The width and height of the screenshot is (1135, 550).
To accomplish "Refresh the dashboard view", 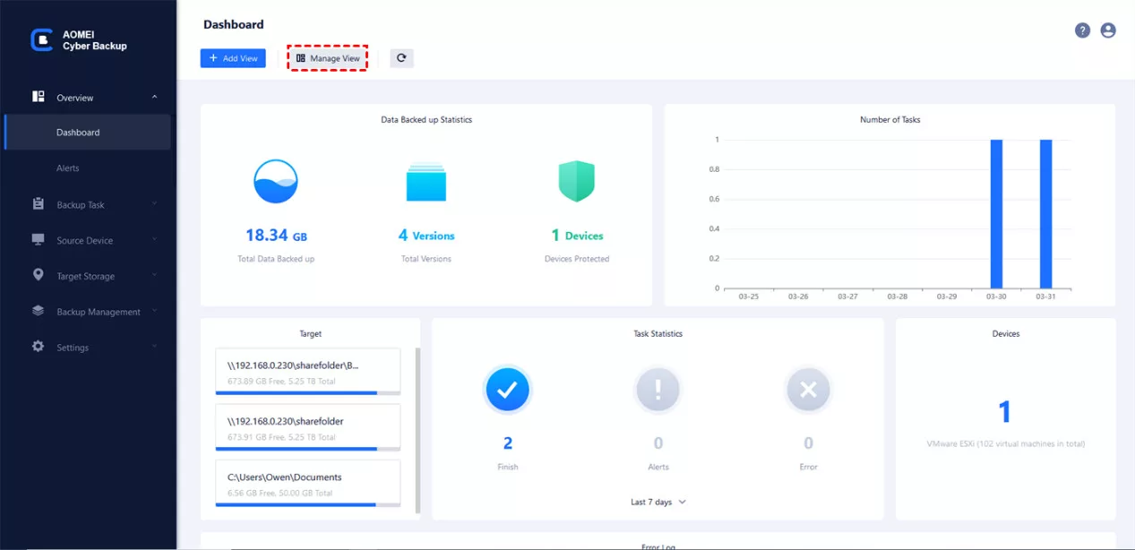I will tap(401, 57).
